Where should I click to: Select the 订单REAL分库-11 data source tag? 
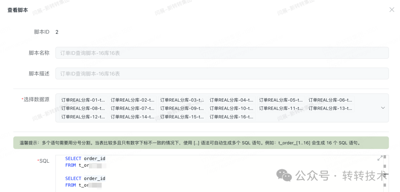281,108
